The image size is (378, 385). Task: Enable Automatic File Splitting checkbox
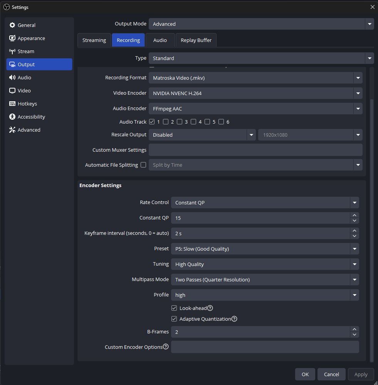[x=143, y=165]
